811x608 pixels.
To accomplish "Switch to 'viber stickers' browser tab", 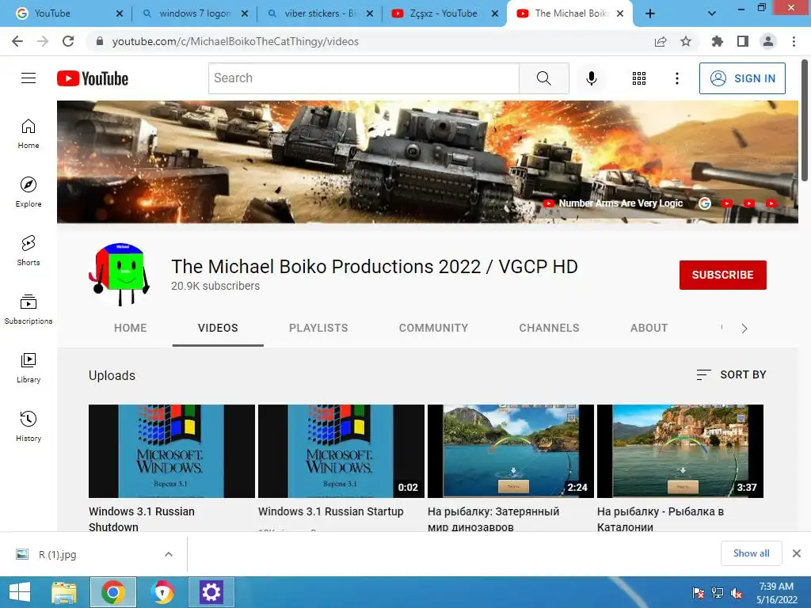I will pyautogui.click(x=318, y=13).
